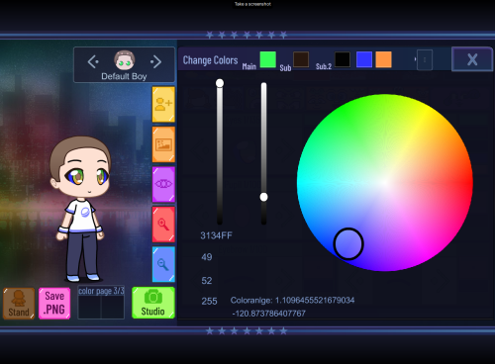The image size is (495, 364).
Task: Pick the blue preset color swatch
Action: coord(364,59)
